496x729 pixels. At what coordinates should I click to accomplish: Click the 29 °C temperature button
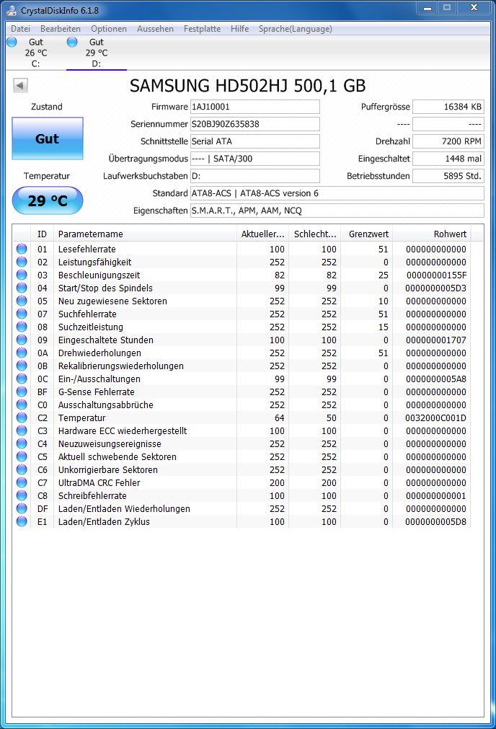48,201
